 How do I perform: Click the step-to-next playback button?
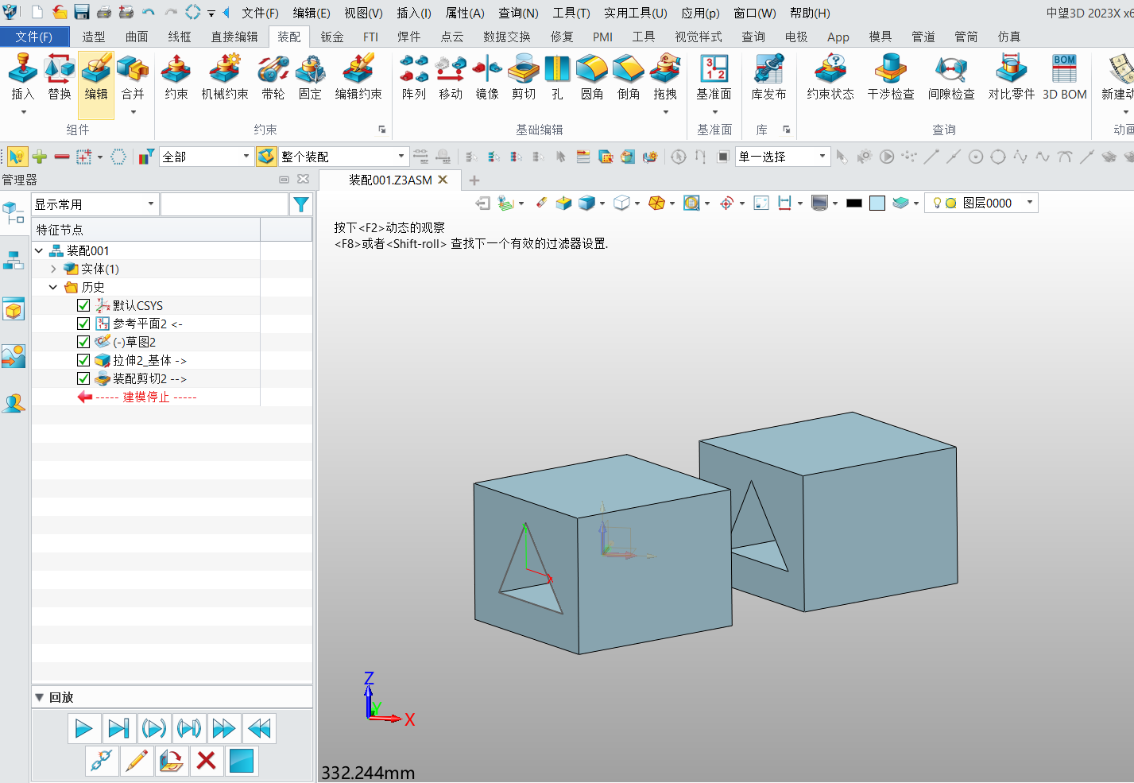[x=118, y=728]
